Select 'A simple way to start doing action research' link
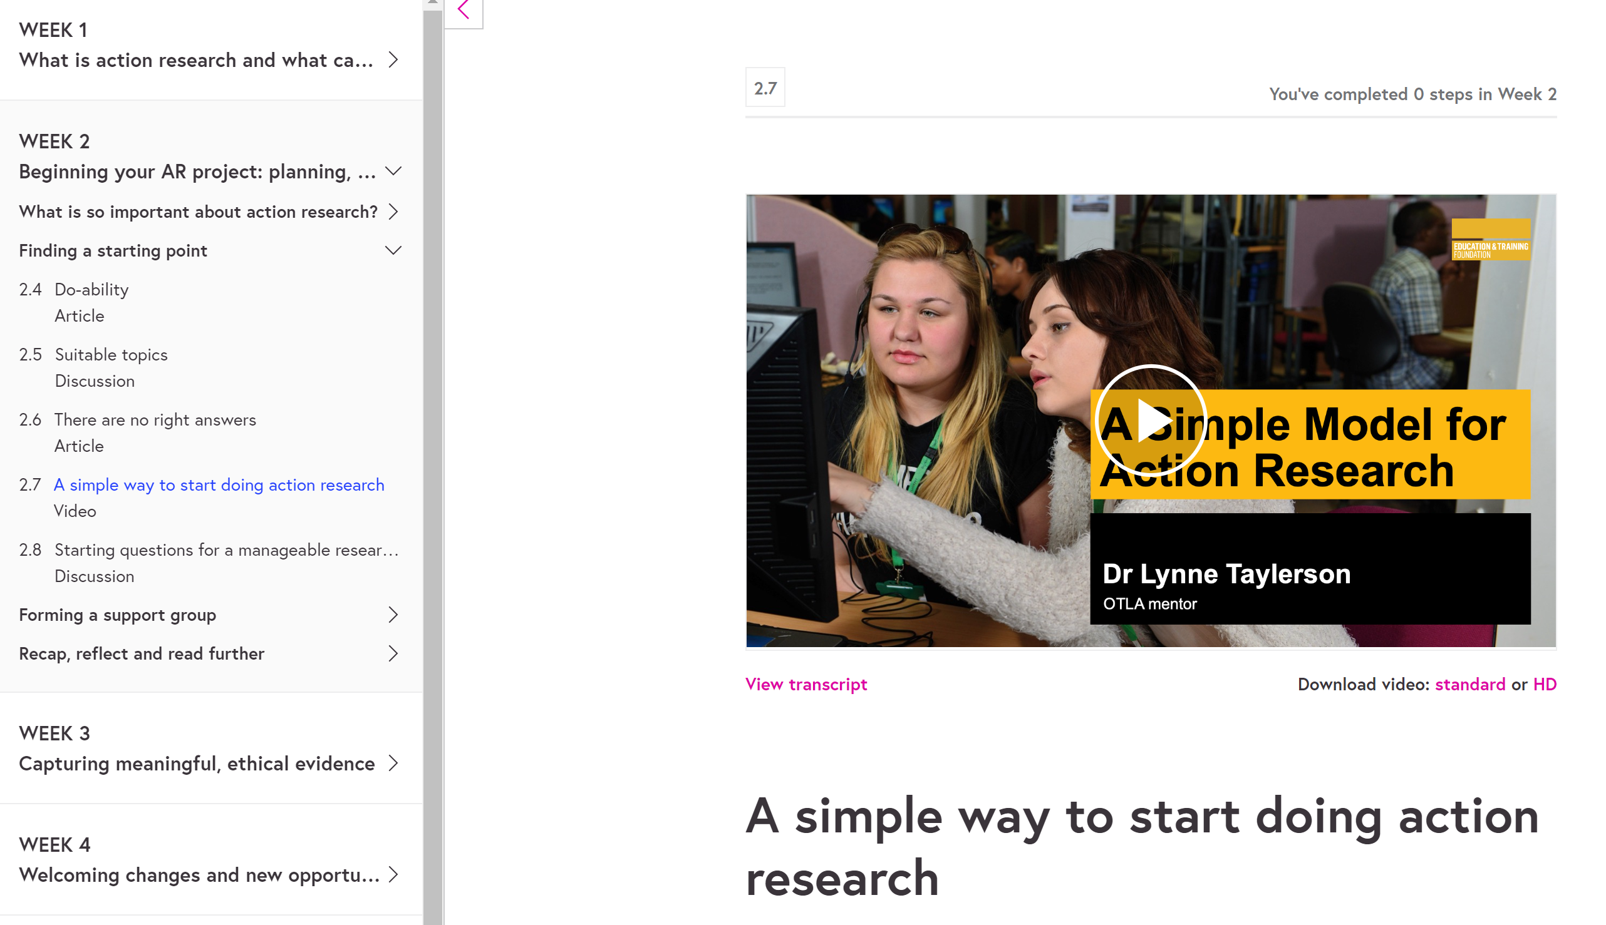The width and height of the screenshot is (1606, 925). point(219,485)
